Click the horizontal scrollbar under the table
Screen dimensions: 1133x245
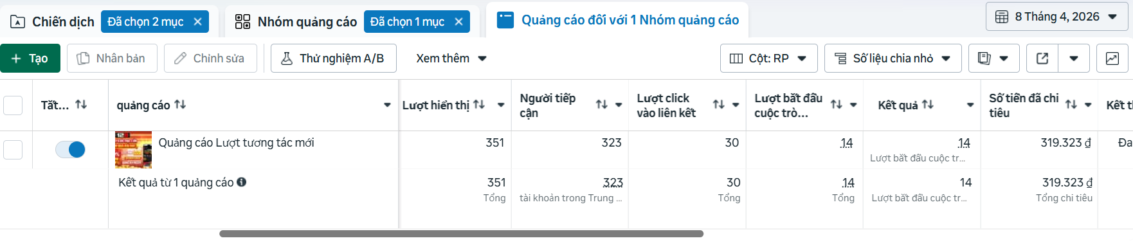461,234
